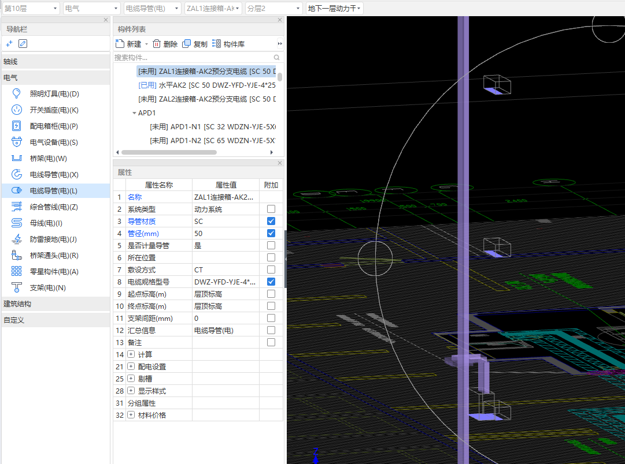Collapse the APD1 tree node
Image resolution: width=625 pixels, height=464 pixels.
134,113
